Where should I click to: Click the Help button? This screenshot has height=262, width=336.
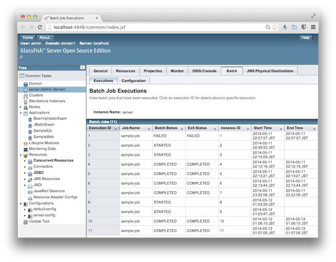(x=306, y=38)
